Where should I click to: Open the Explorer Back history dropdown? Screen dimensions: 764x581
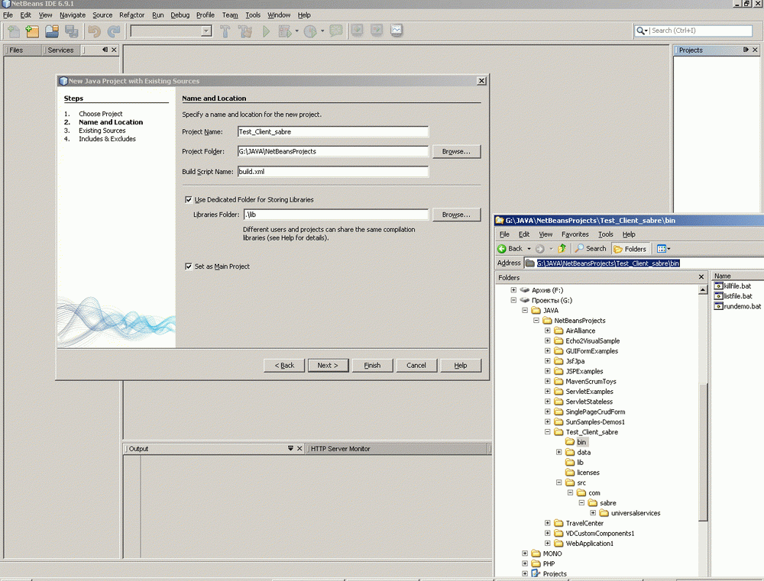[x=529, y=249]
